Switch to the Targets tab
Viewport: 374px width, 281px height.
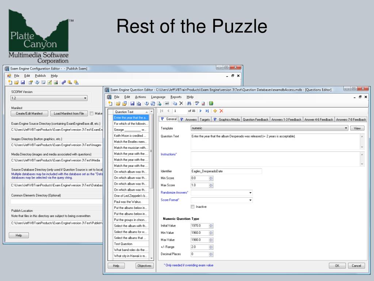(x=205, y=120)
